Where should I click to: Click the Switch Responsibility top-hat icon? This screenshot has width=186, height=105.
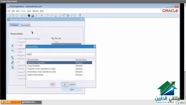coord(29,15)
